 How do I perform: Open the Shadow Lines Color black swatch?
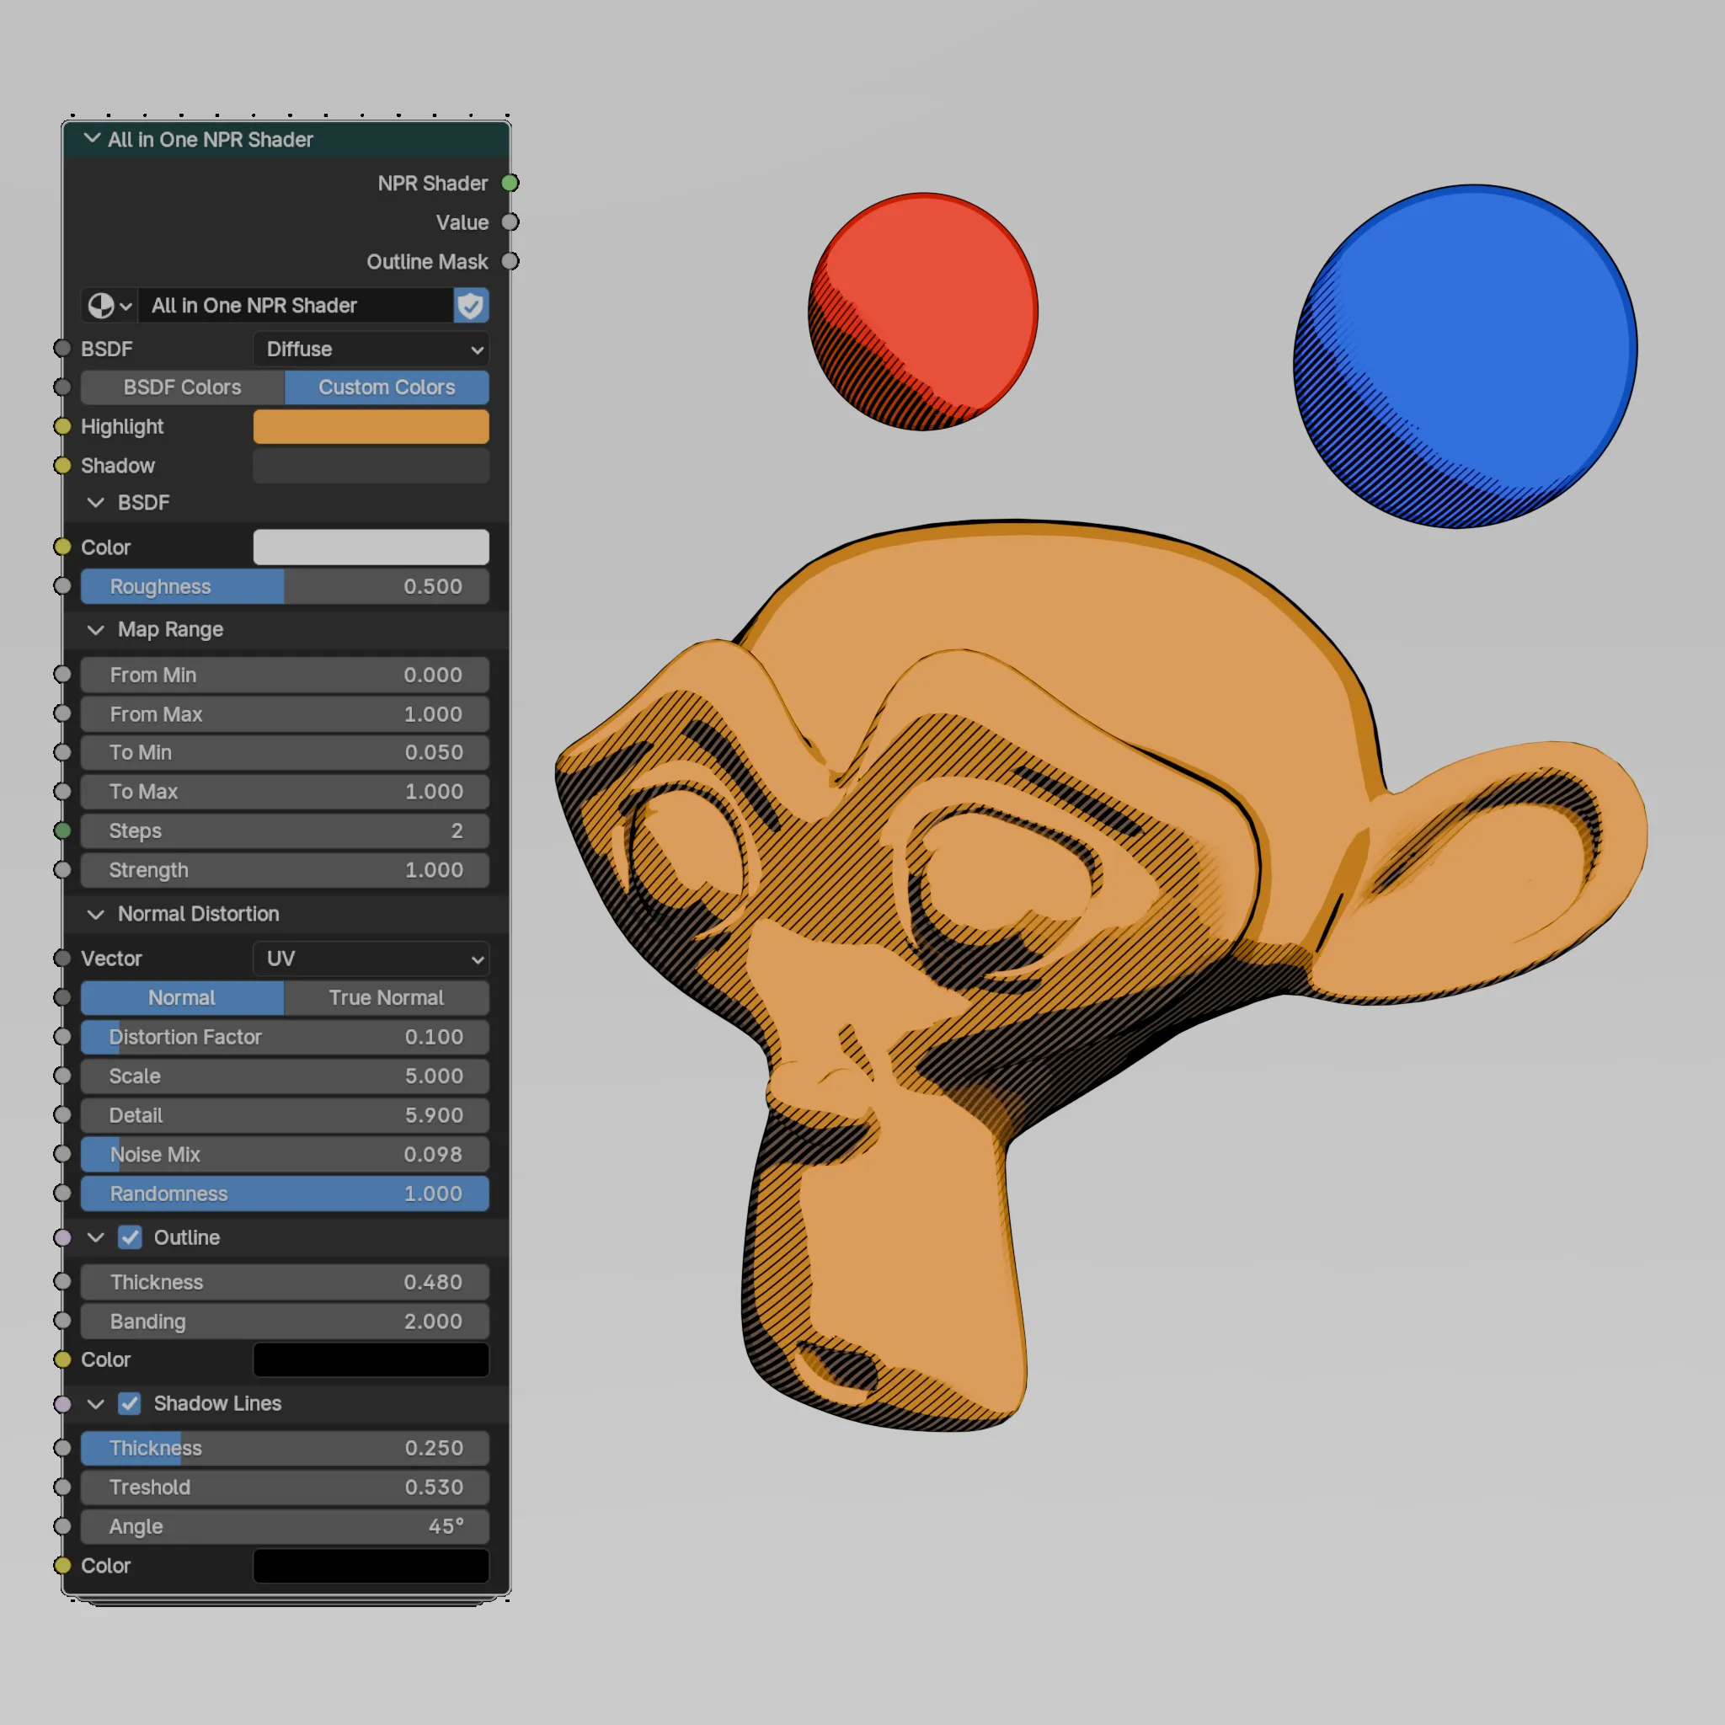371,1567
